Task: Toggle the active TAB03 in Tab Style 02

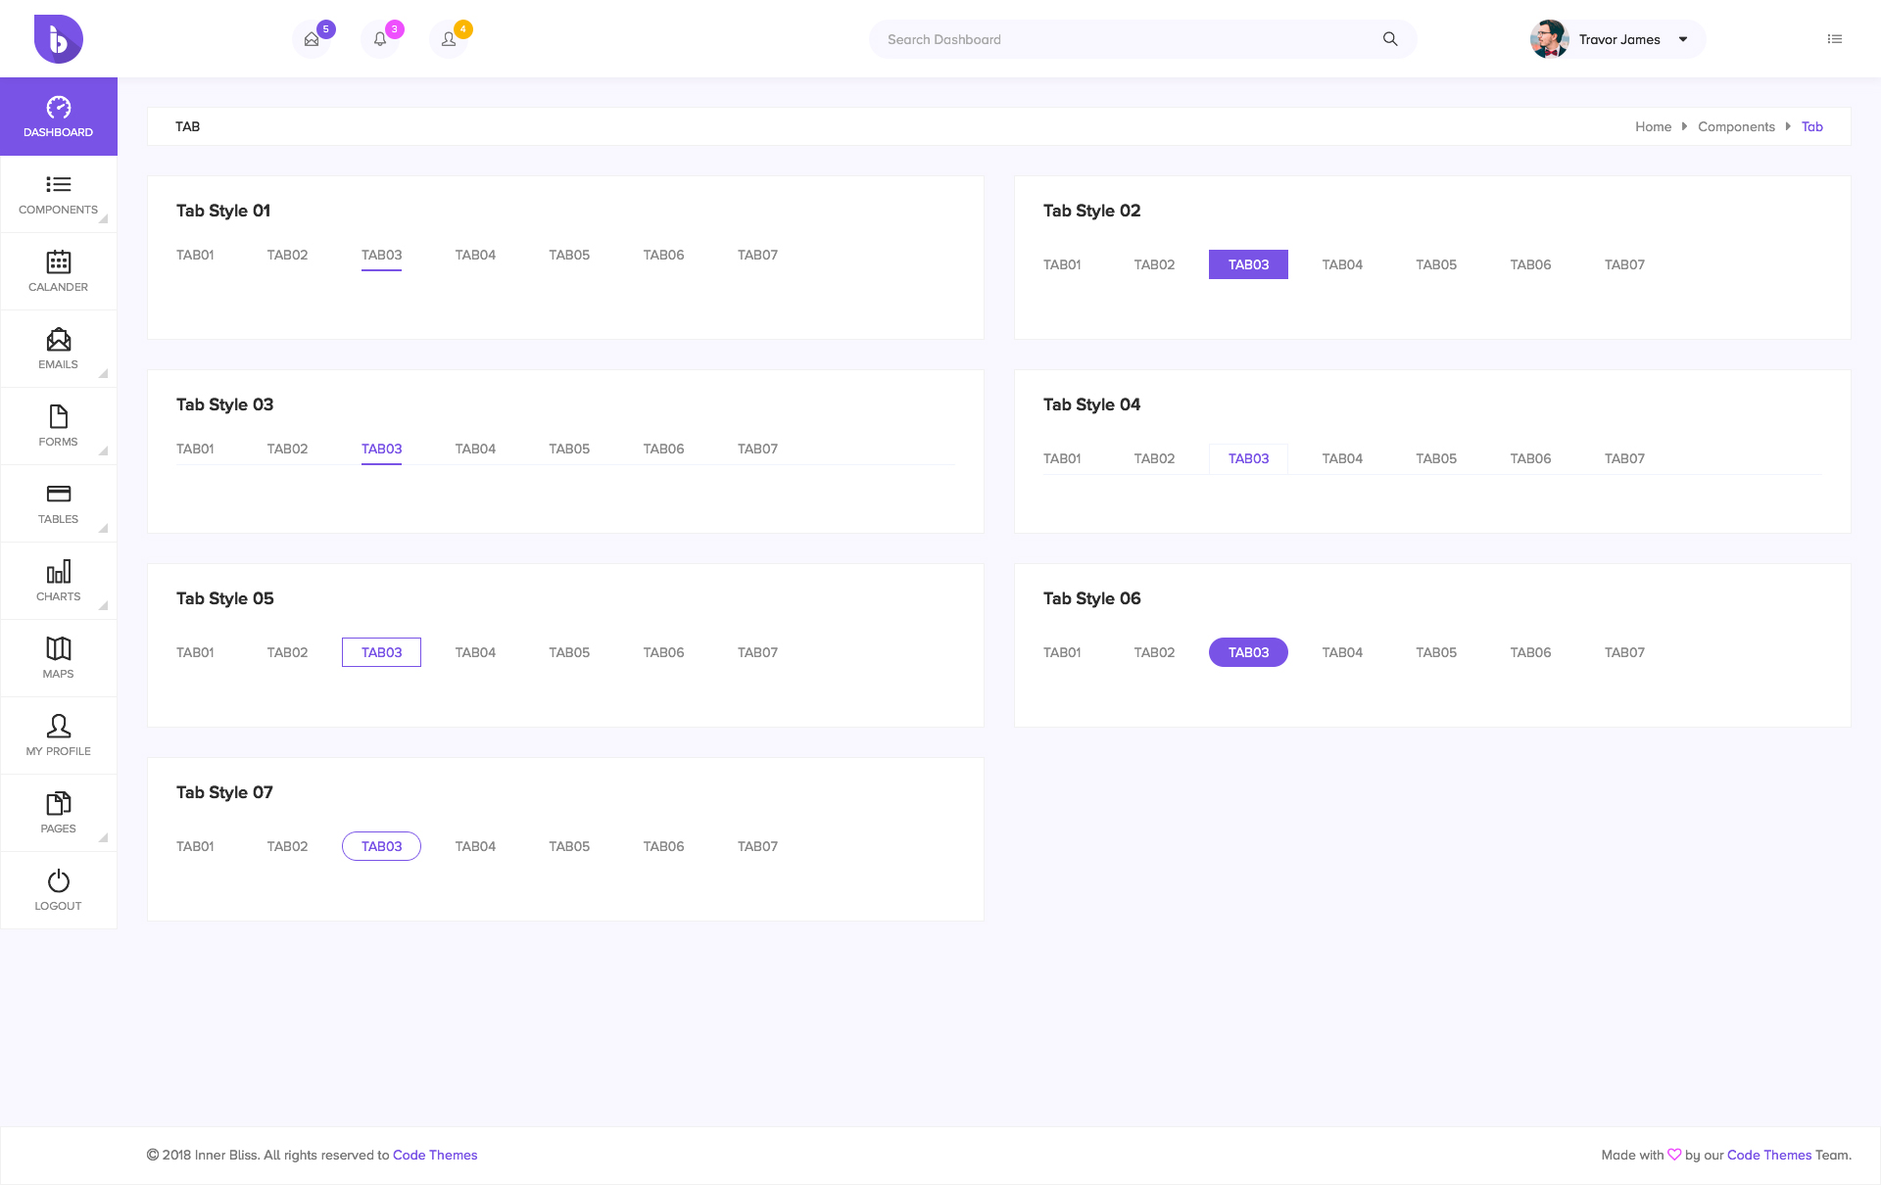Action: pos(1248,264)
